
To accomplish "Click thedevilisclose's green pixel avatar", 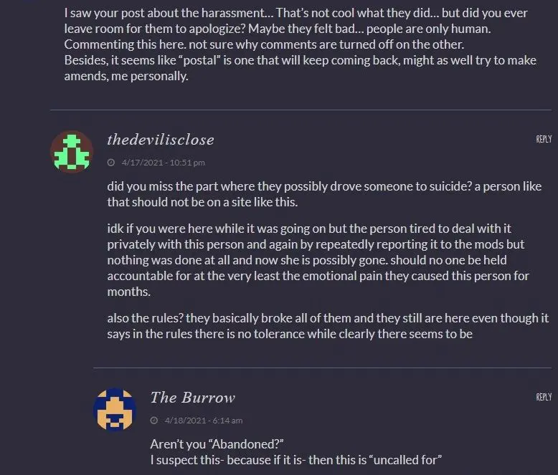I will point(72,152).
